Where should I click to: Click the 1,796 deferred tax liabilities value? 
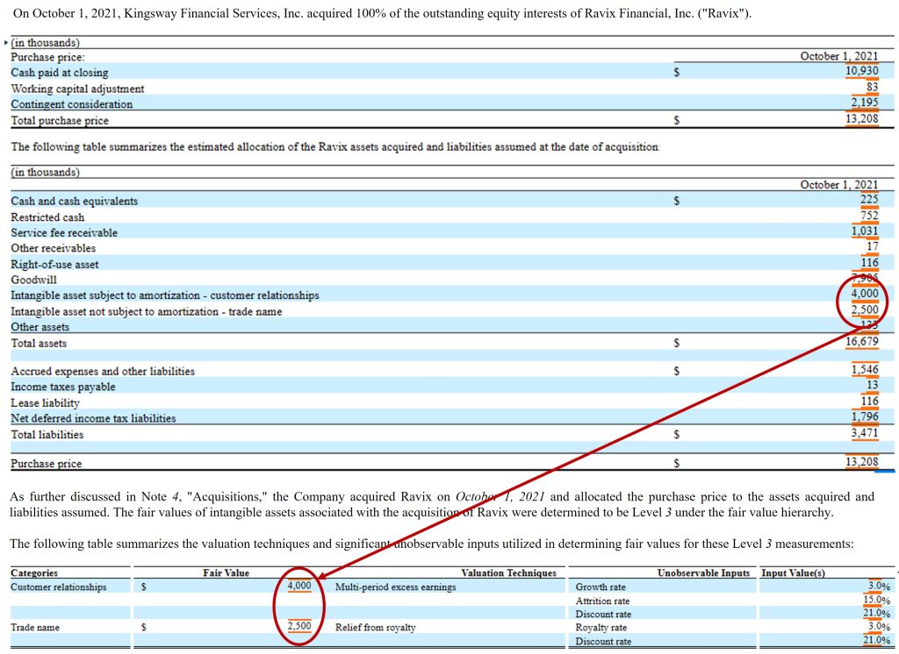click(865, 416)
